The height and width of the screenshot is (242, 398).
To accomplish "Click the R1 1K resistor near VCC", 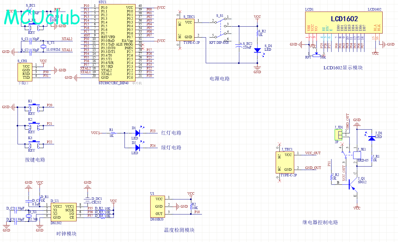I will pos(112,133).
